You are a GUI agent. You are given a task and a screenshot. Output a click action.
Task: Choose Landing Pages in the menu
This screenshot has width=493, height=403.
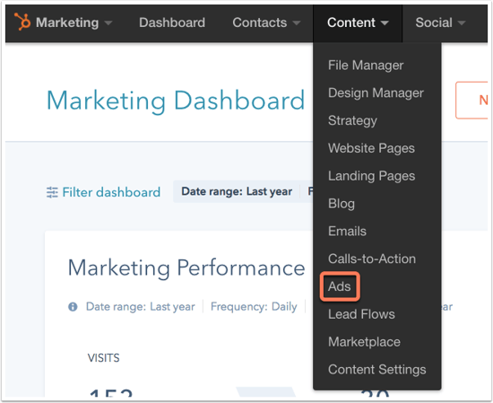coord(372,176)
